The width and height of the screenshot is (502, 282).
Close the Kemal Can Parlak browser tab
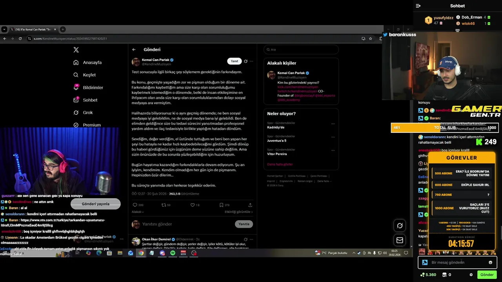(55, 29)
